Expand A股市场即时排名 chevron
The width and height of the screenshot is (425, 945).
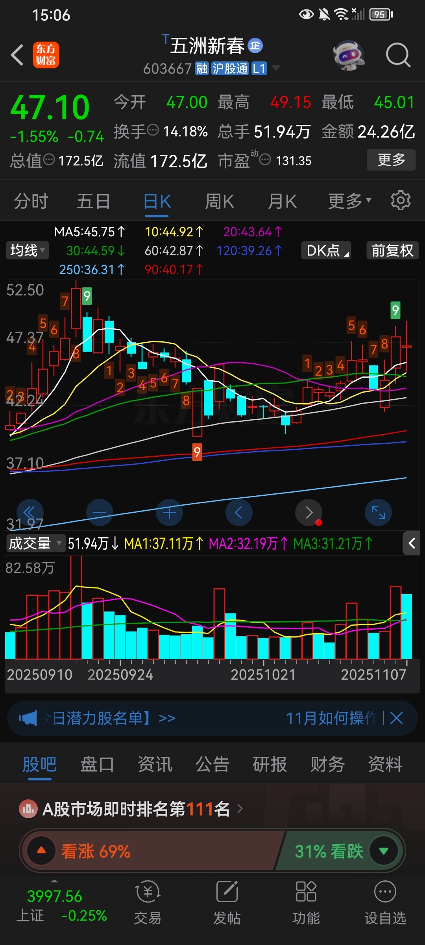pos(240,809)
